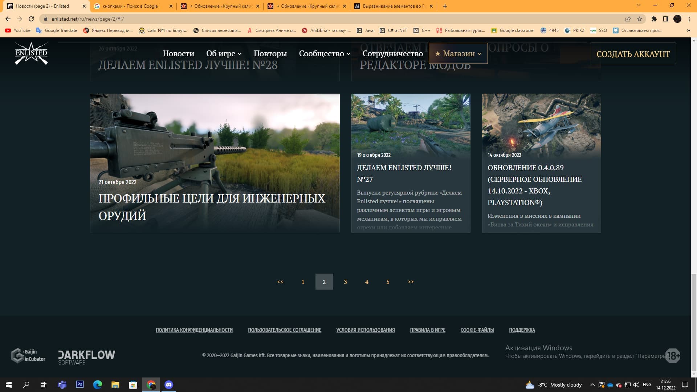Open УСЛОВИЯ ИСПОЛЬЗОВАНИЯ footer link

coord(366,330)
